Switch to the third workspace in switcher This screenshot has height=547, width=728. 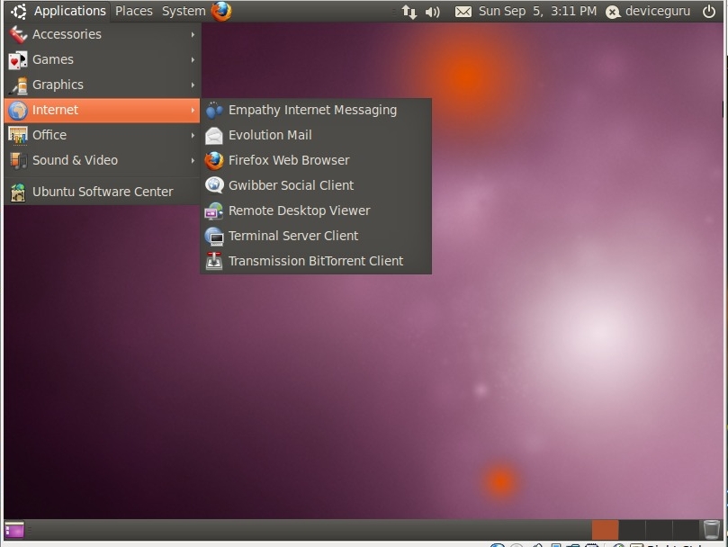click(x=659, y=530)
